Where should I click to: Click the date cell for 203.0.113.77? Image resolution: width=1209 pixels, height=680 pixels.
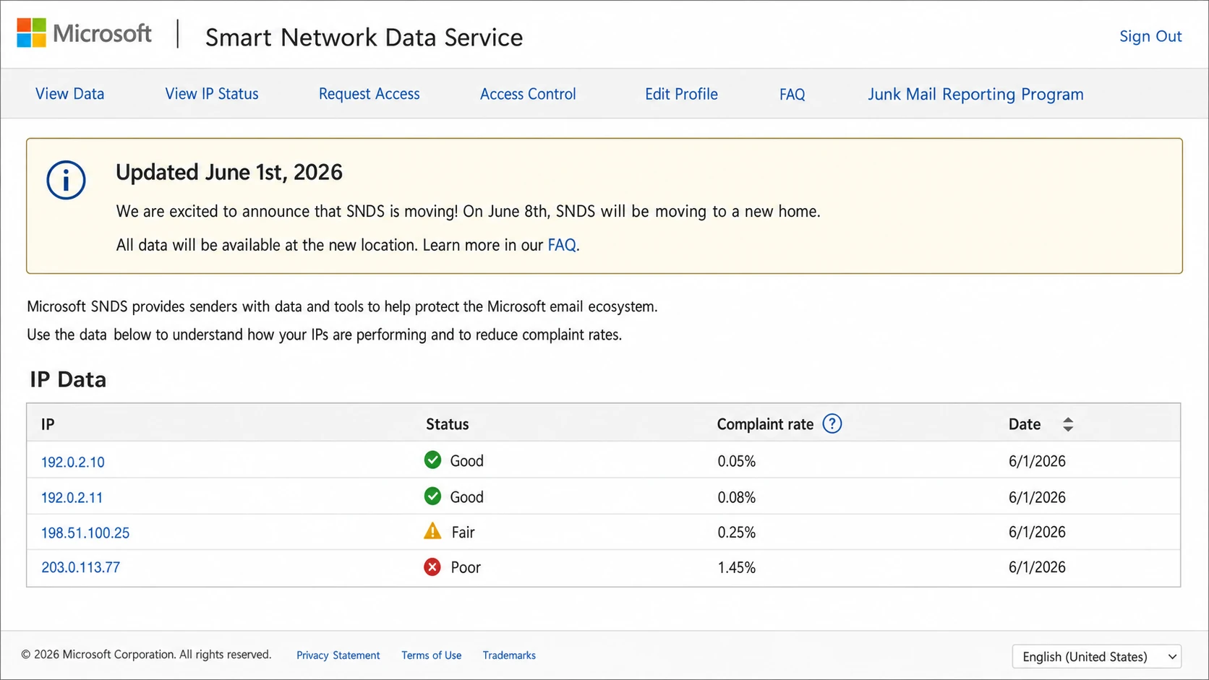(1037, 567)
